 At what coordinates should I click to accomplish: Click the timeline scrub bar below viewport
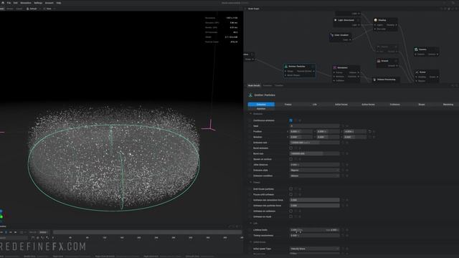point(148,232)
